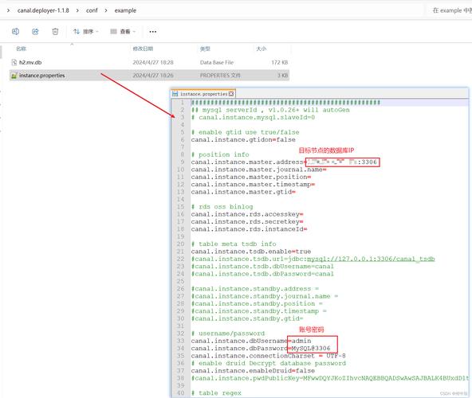Click the example breadcrumb folder
The width and height of the screenshot is (472, 398).
[125, 10]
